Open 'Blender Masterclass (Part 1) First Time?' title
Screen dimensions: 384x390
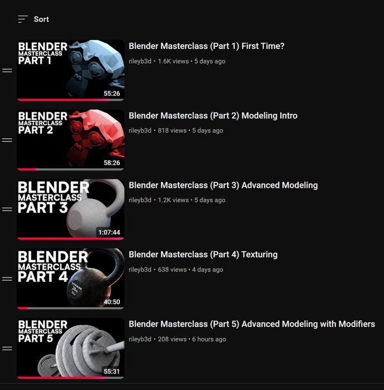pos(206,46)
